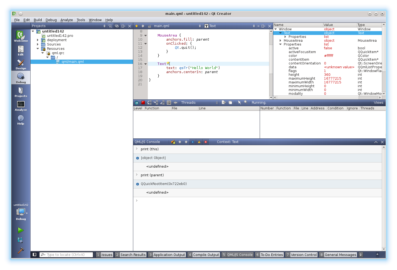
Task: Open Text symbol dropdown
Action: point(230,26)
